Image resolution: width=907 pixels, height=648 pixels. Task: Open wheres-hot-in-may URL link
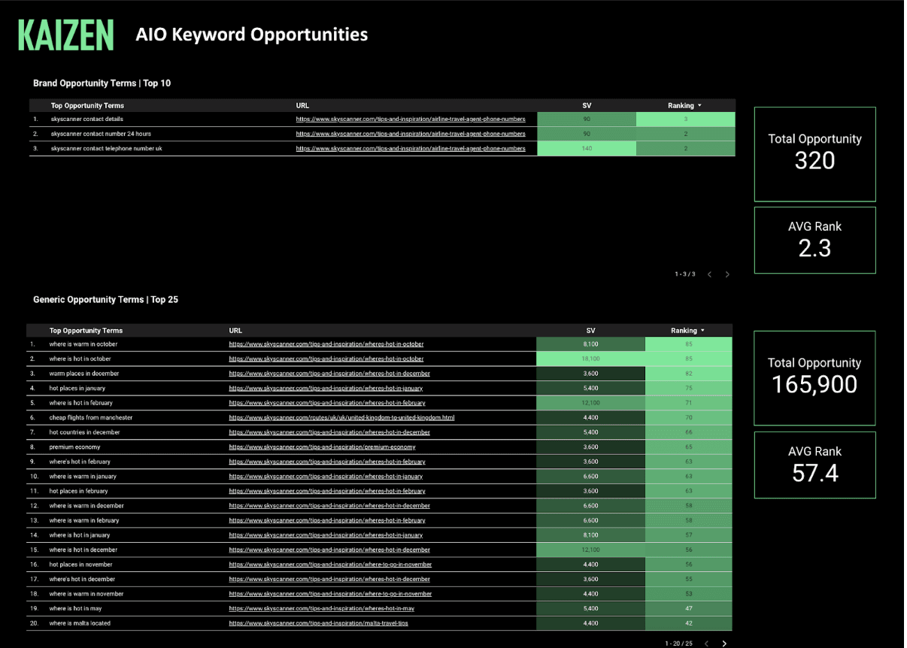click(x=321, y=608)
